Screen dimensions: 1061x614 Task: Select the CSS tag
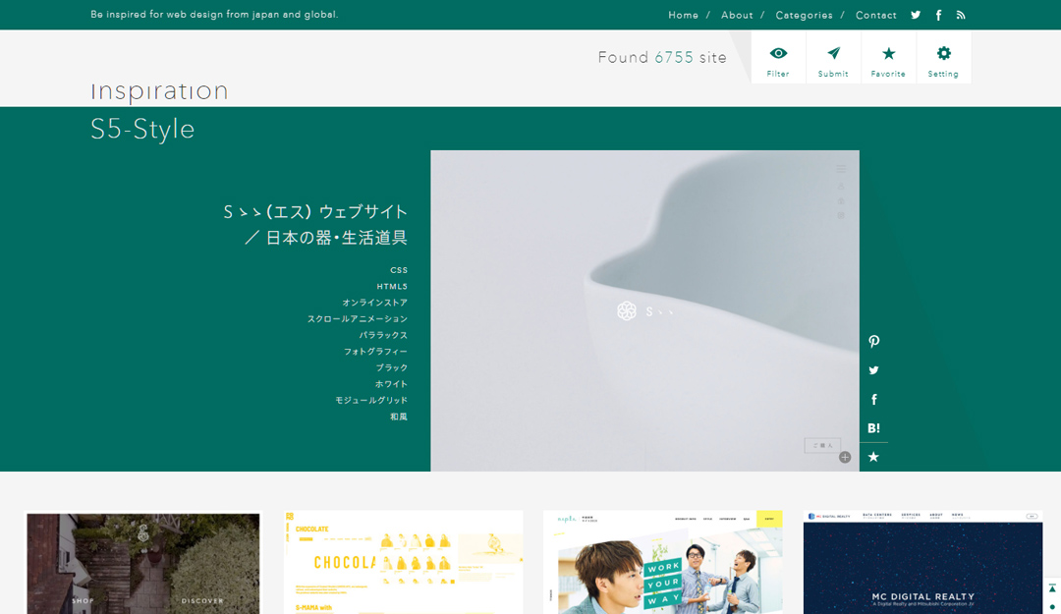tap(399, 270)
